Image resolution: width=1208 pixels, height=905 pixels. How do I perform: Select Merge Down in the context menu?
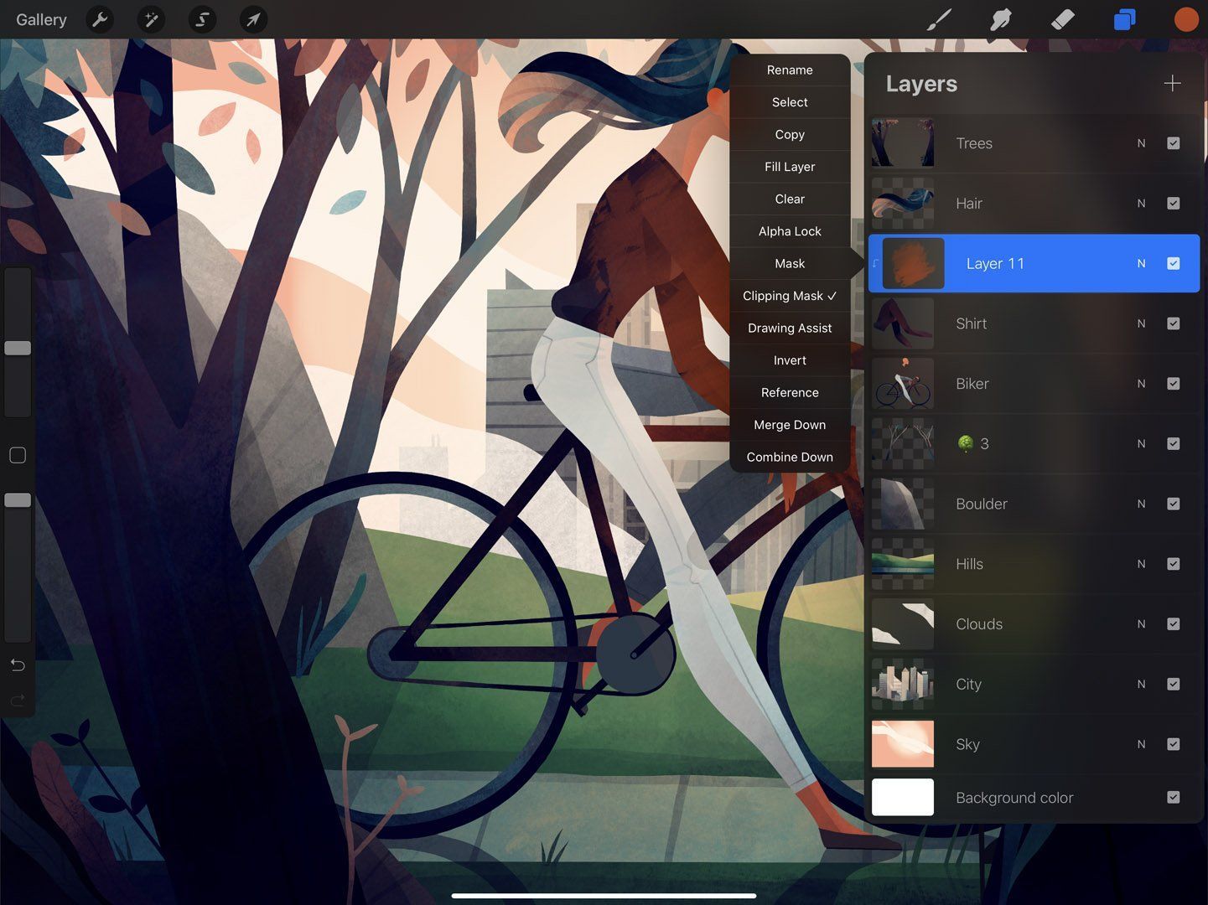pyautogui.click(x=789, y=425)
